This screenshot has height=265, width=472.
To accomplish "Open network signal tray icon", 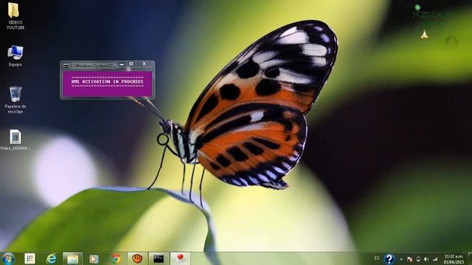I will click(435, 259).
